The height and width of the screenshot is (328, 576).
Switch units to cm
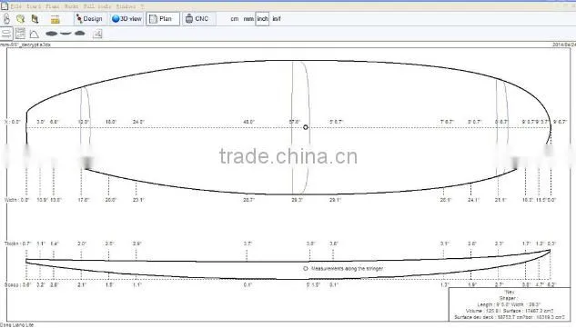[x=235, y=19]
